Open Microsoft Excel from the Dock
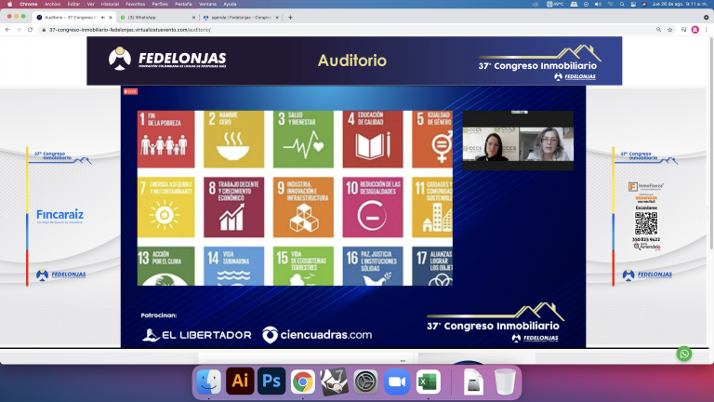Screen dimensions: 714x402 click(428, 382)
